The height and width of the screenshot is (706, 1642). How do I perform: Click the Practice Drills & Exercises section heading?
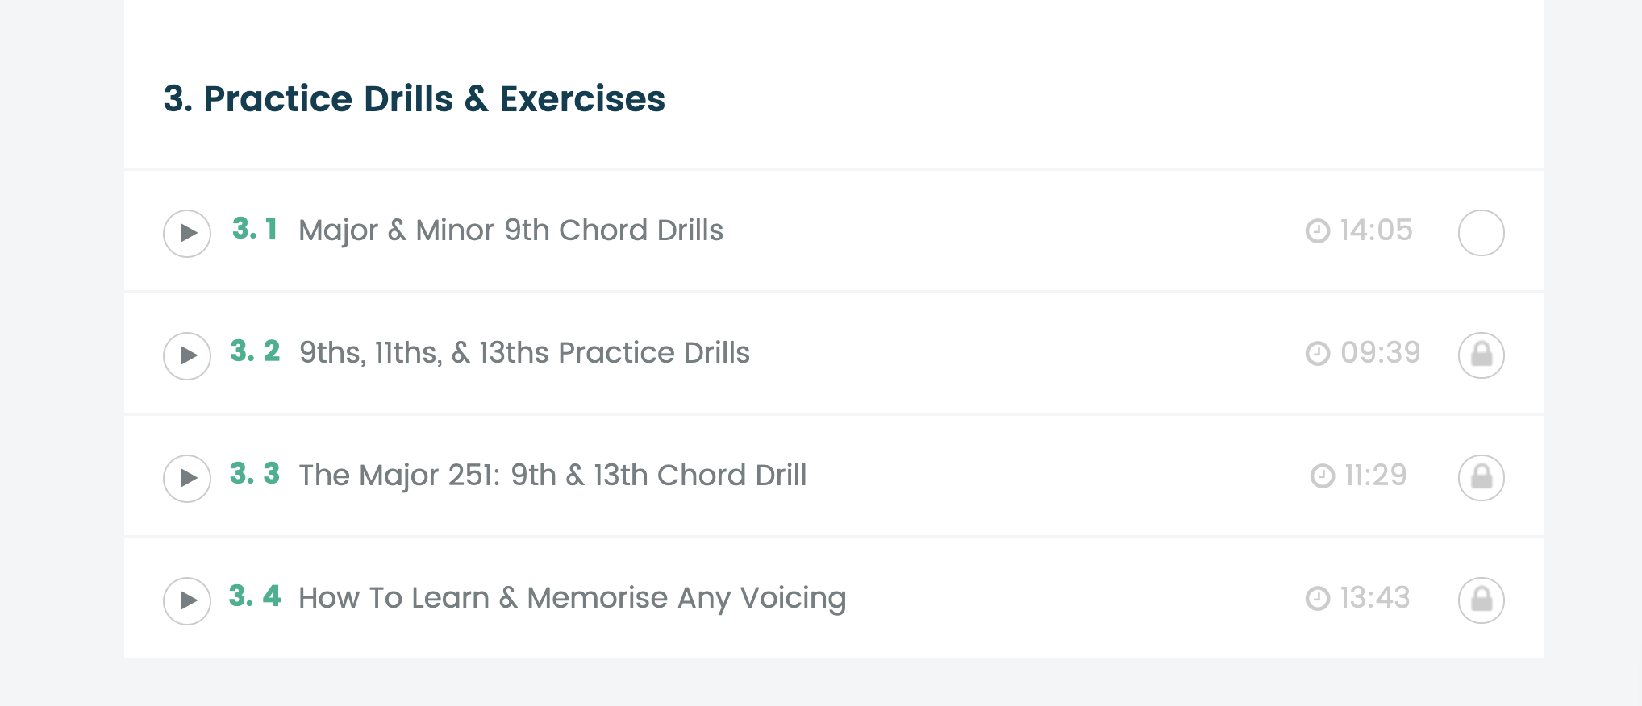pyautogui.click(x=415, y=99)
